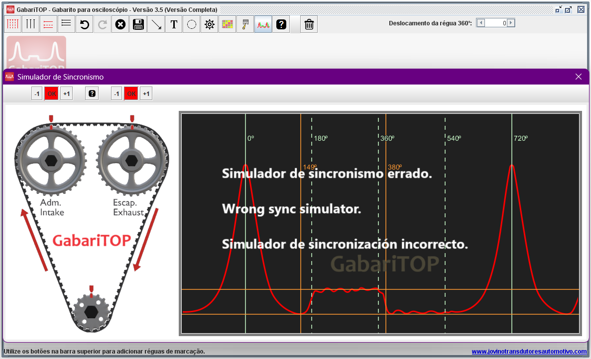Decrease the 360° ruler offset
This screenshot has width=591, height=359.
click(x=481, y=23)
